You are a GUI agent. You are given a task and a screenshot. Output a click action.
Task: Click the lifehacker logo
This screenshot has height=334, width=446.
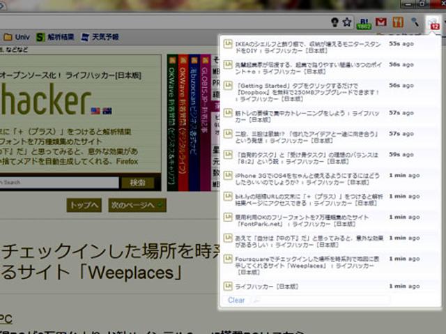pyautogui.click(x=45, y=99)
